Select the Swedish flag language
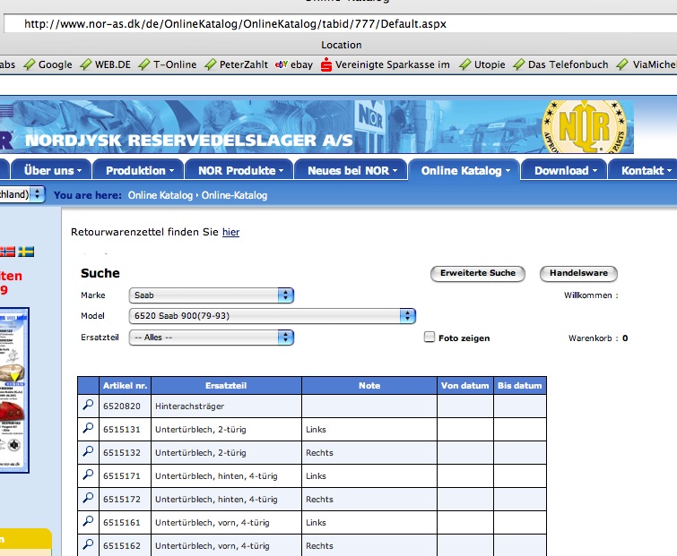The width and height of the screenshot is (677, 556). click(x=26, y=252)
